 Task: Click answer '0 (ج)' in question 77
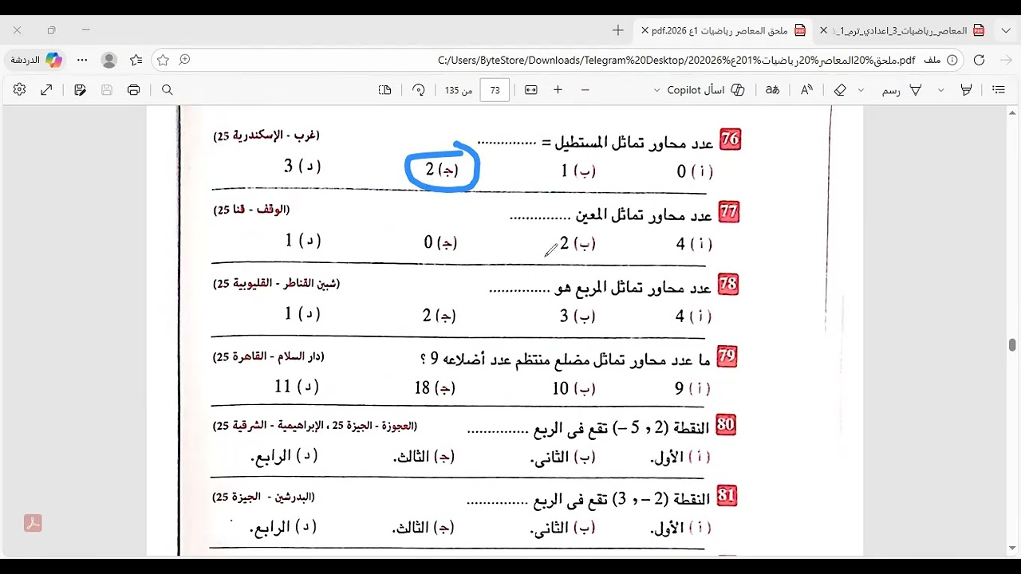[440, 242]
